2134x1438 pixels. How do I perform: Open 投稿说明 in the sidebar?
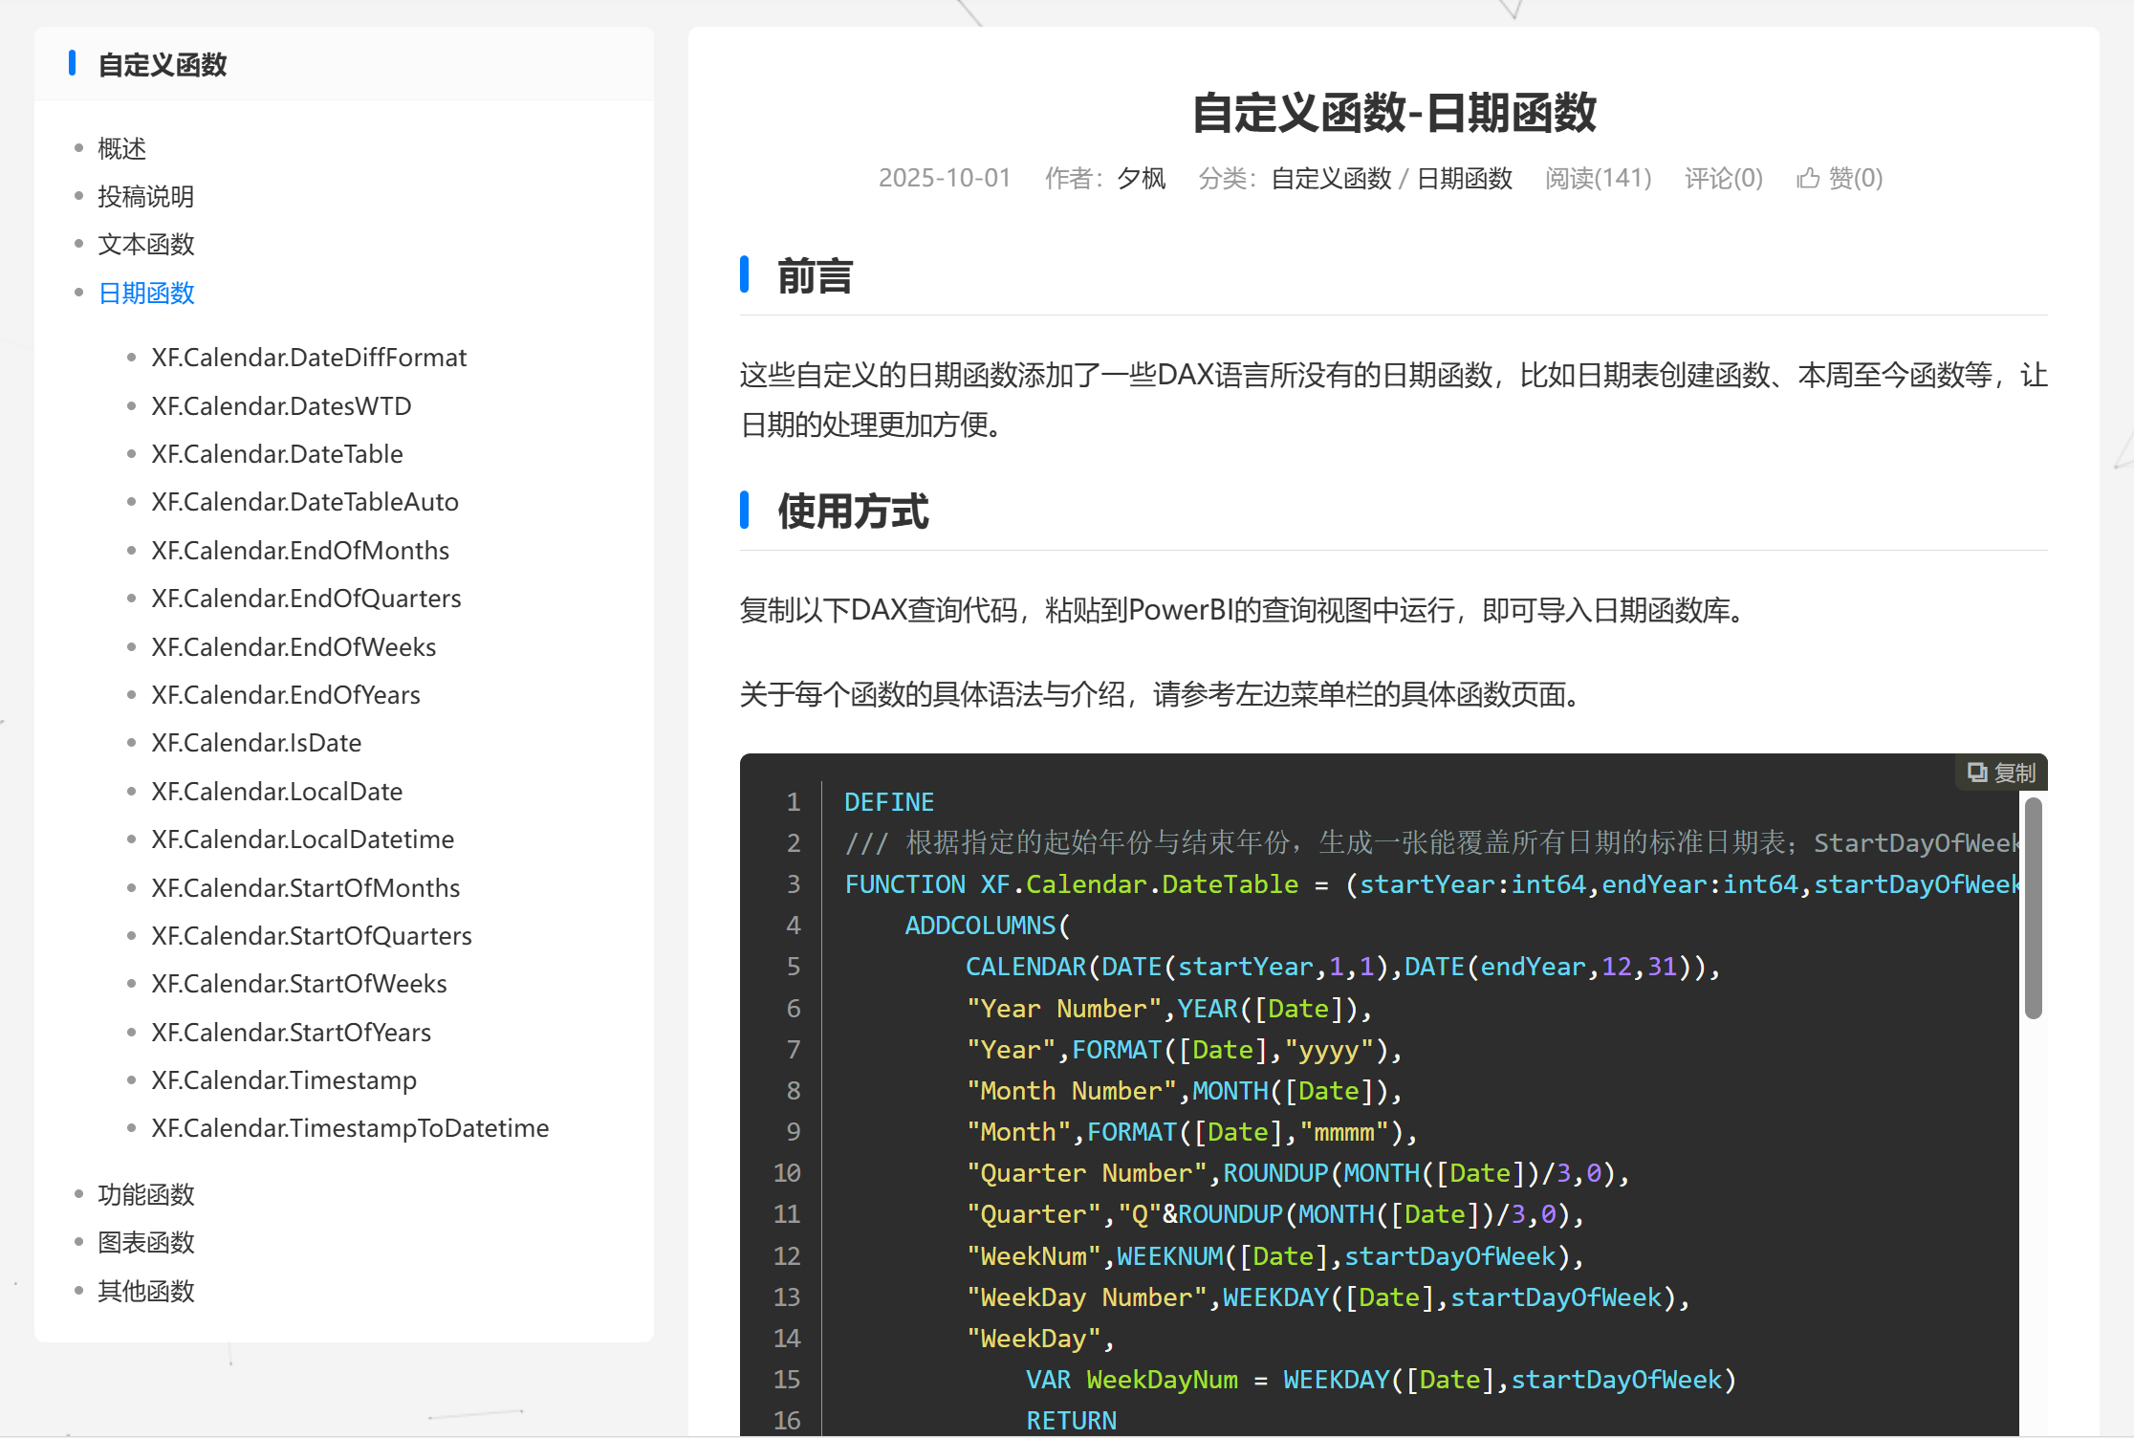(145, 197)
